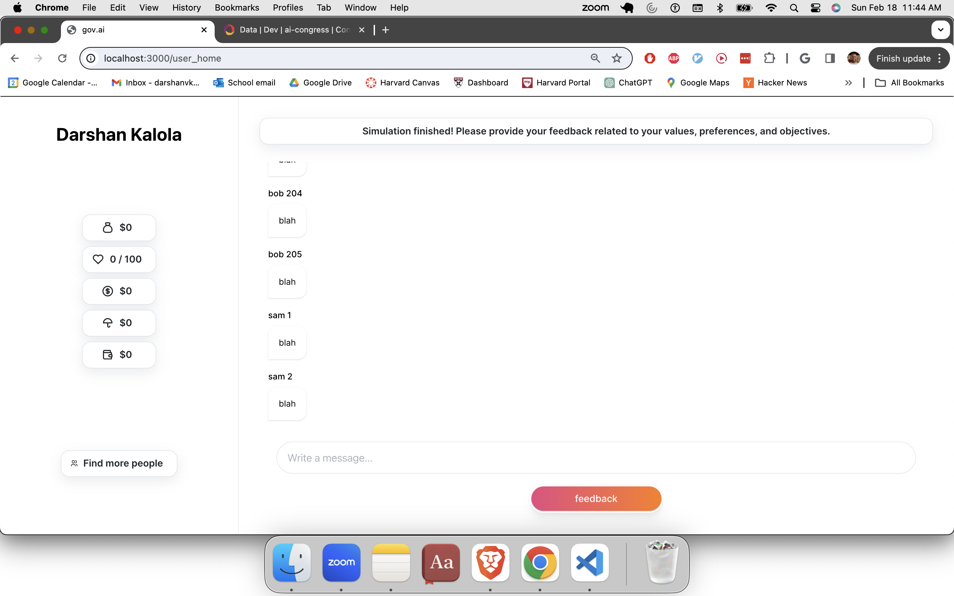
Task: Click the umbrella $0 insurance card
Action: coord(119,323)
